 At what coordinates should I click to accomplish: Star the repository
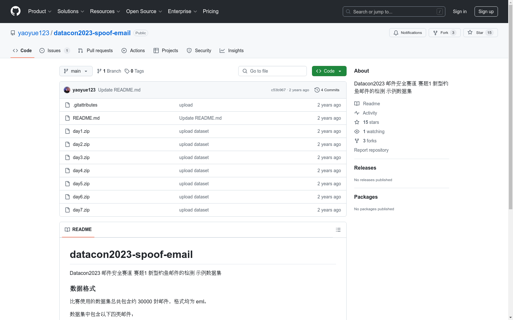tap(480, 33)
